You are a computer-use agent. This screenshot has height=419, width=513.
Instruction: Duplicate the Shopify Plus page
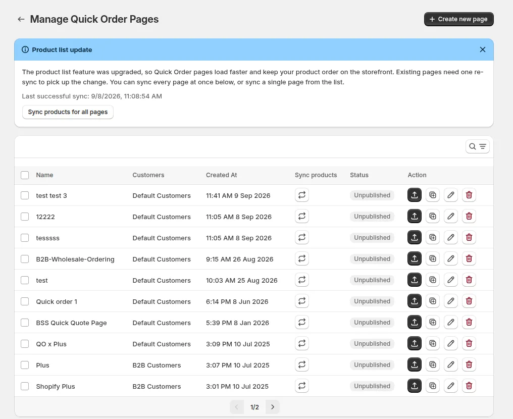point(433,386)
